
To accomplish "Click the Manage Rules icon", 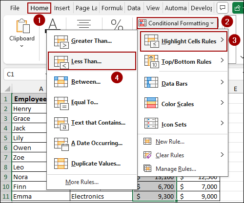I will point(147,168).
